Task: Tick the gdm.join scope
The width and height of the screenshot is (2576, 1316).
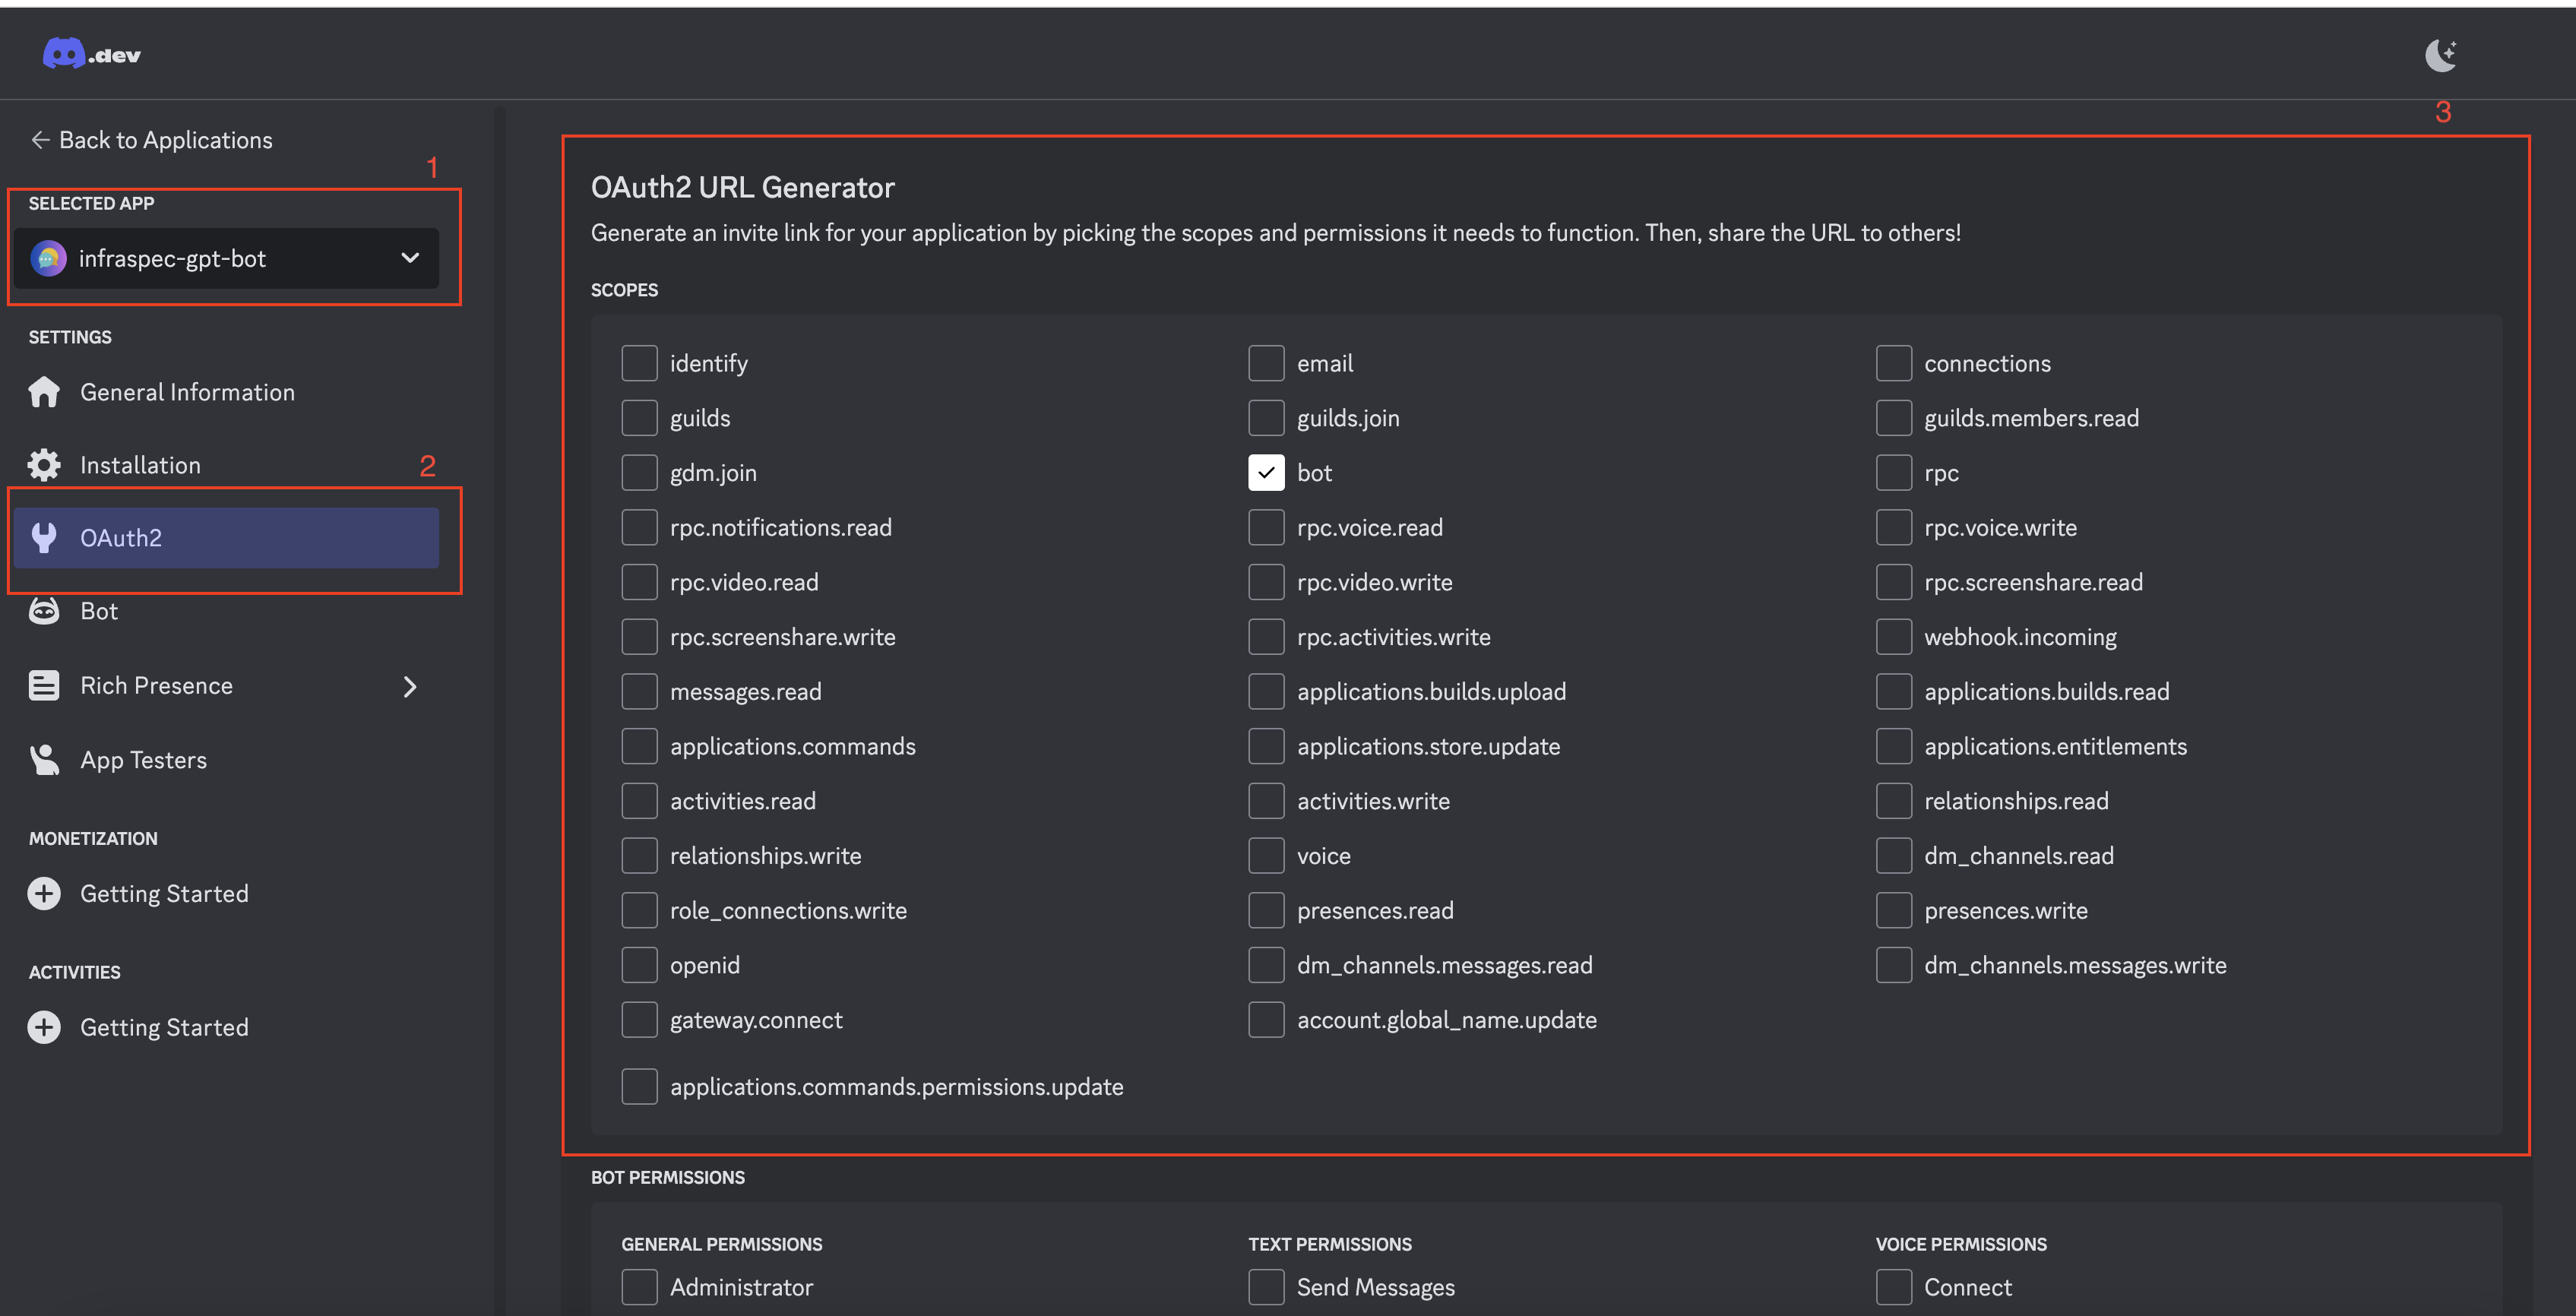Action: [x=639, y=473]
